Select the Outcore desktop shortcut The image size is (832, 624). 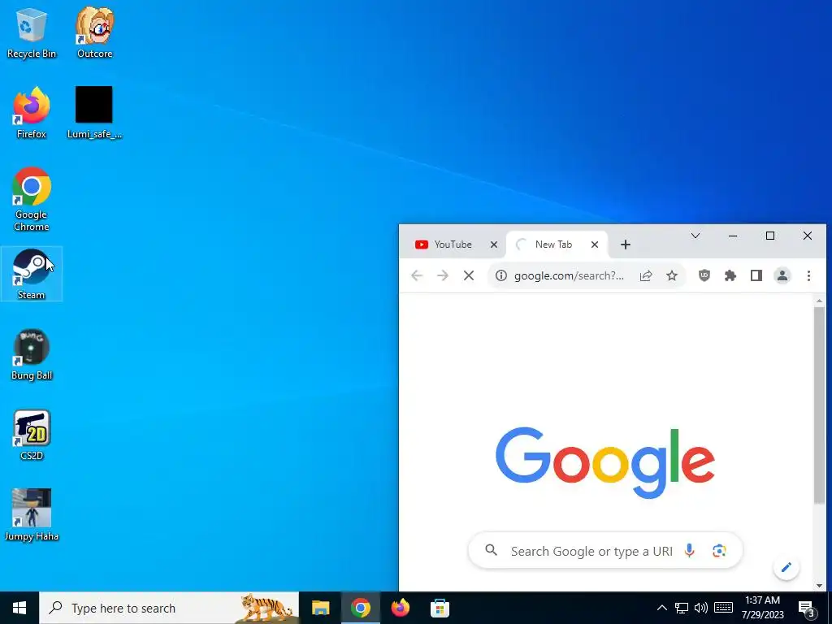click(94, 32)
